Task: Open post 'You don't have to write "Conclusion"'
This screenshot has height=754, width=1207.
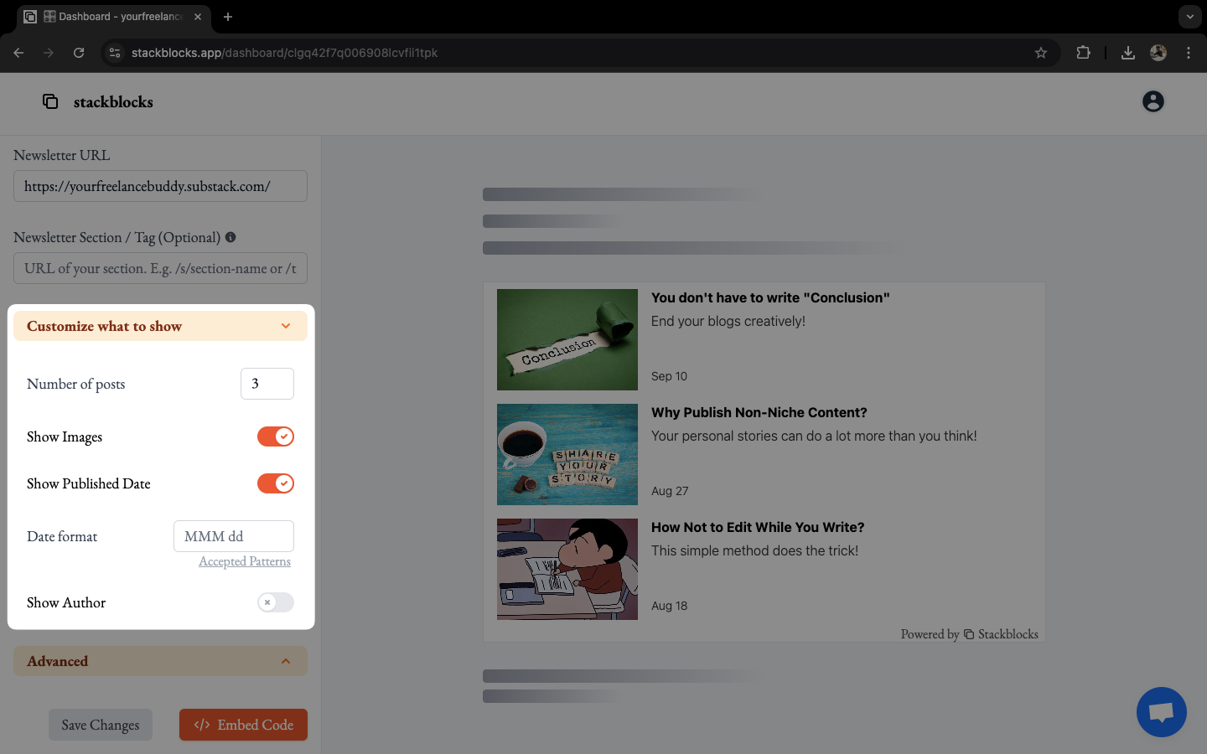Action: (x=770, y=297)
